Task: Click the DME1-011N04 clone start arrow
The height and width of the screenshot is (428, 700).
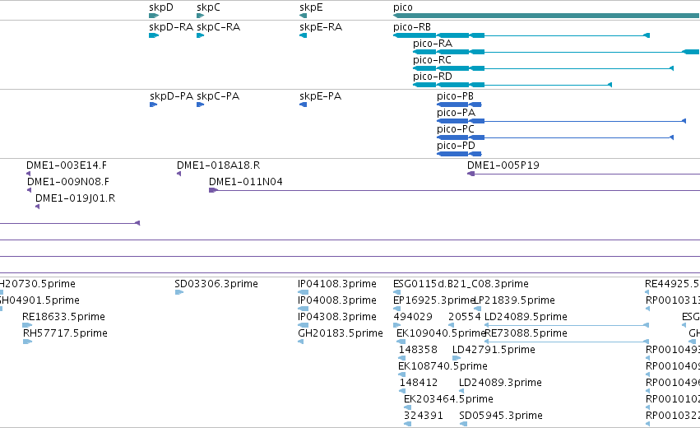Action: pos(213,190)
